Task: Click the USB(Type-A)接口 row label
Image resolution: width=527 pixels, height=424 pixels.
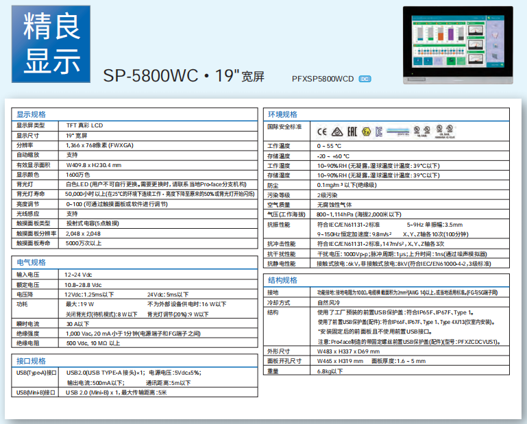Action: (36, 373)
